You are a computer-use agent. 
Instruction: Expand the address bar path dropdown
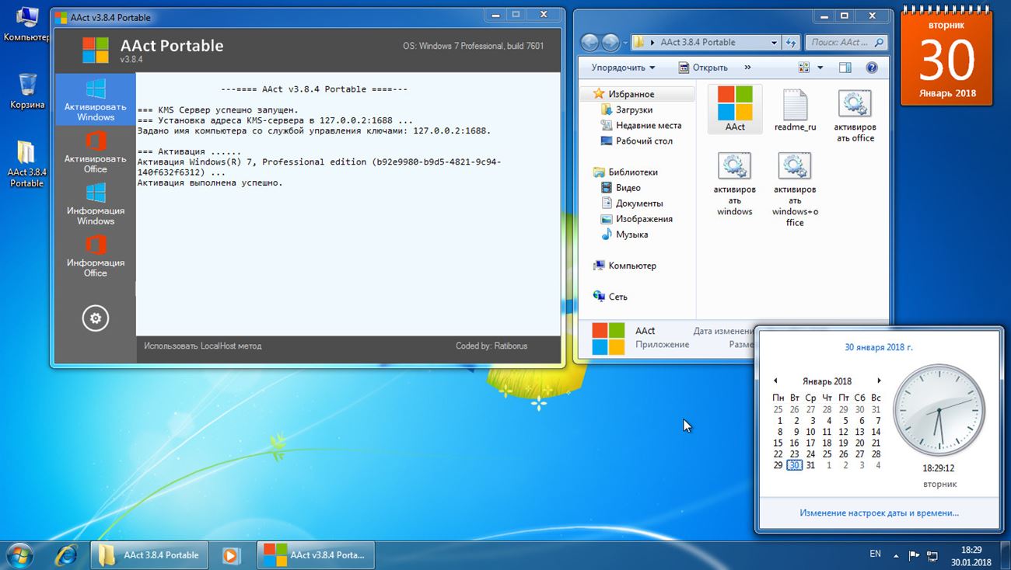point(774,43)
